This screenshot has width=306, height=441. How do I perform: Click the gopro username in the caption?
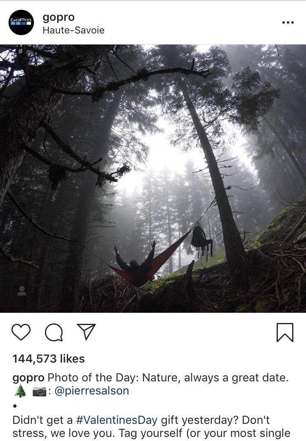pos(29,378)
